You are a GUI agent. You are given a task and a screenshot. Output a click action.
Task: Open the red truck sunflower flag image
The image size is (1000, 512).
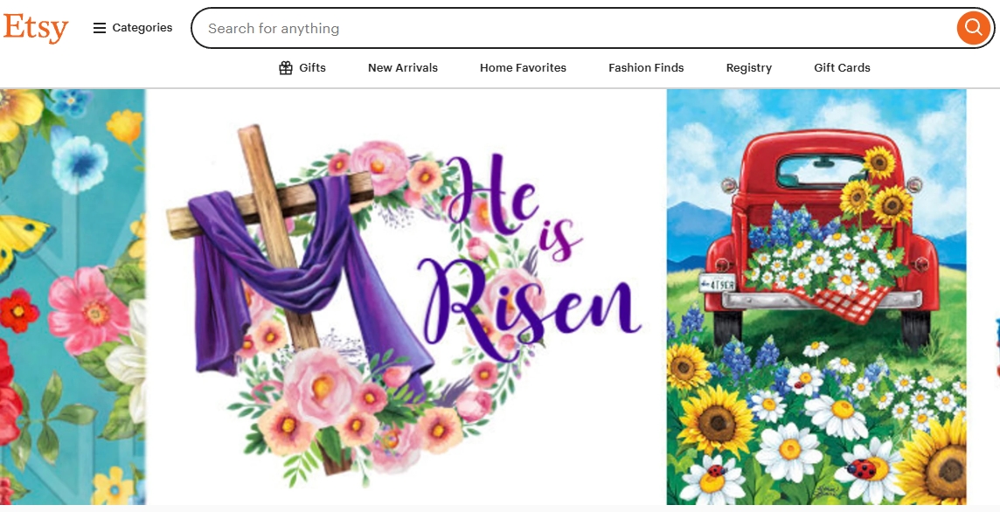point(816,297)
